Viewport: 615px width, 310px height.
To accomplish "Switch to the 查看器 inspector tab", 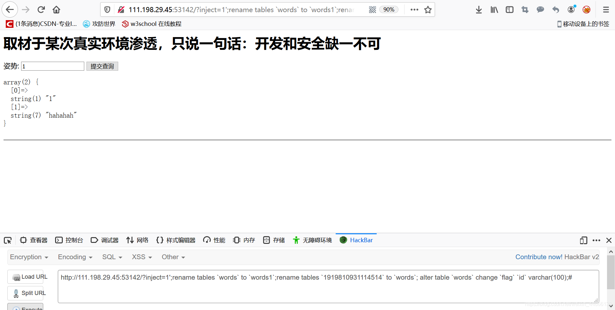I will coord(34,240).
